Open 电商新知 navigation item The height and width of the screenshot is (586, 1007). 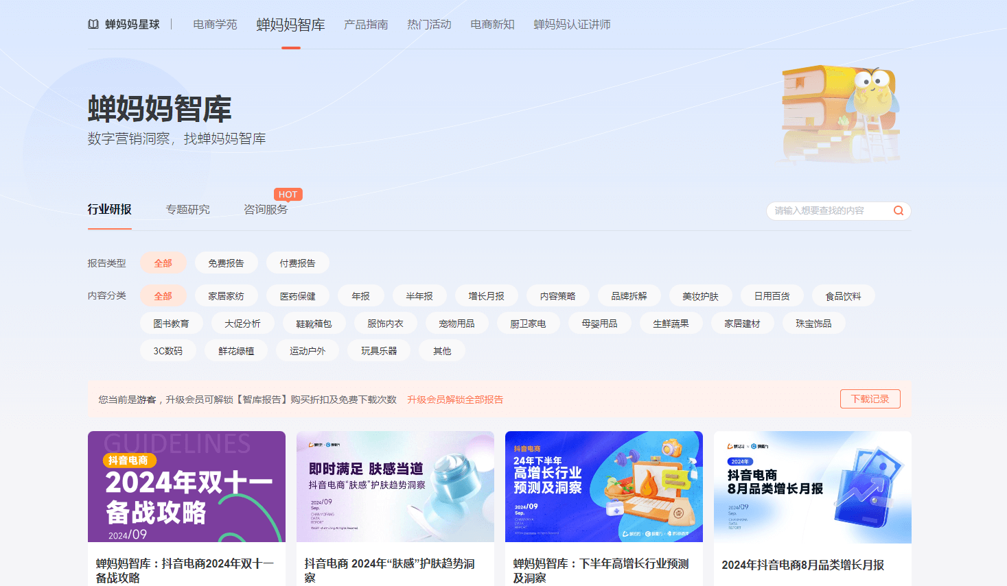[x=492, y=25]
